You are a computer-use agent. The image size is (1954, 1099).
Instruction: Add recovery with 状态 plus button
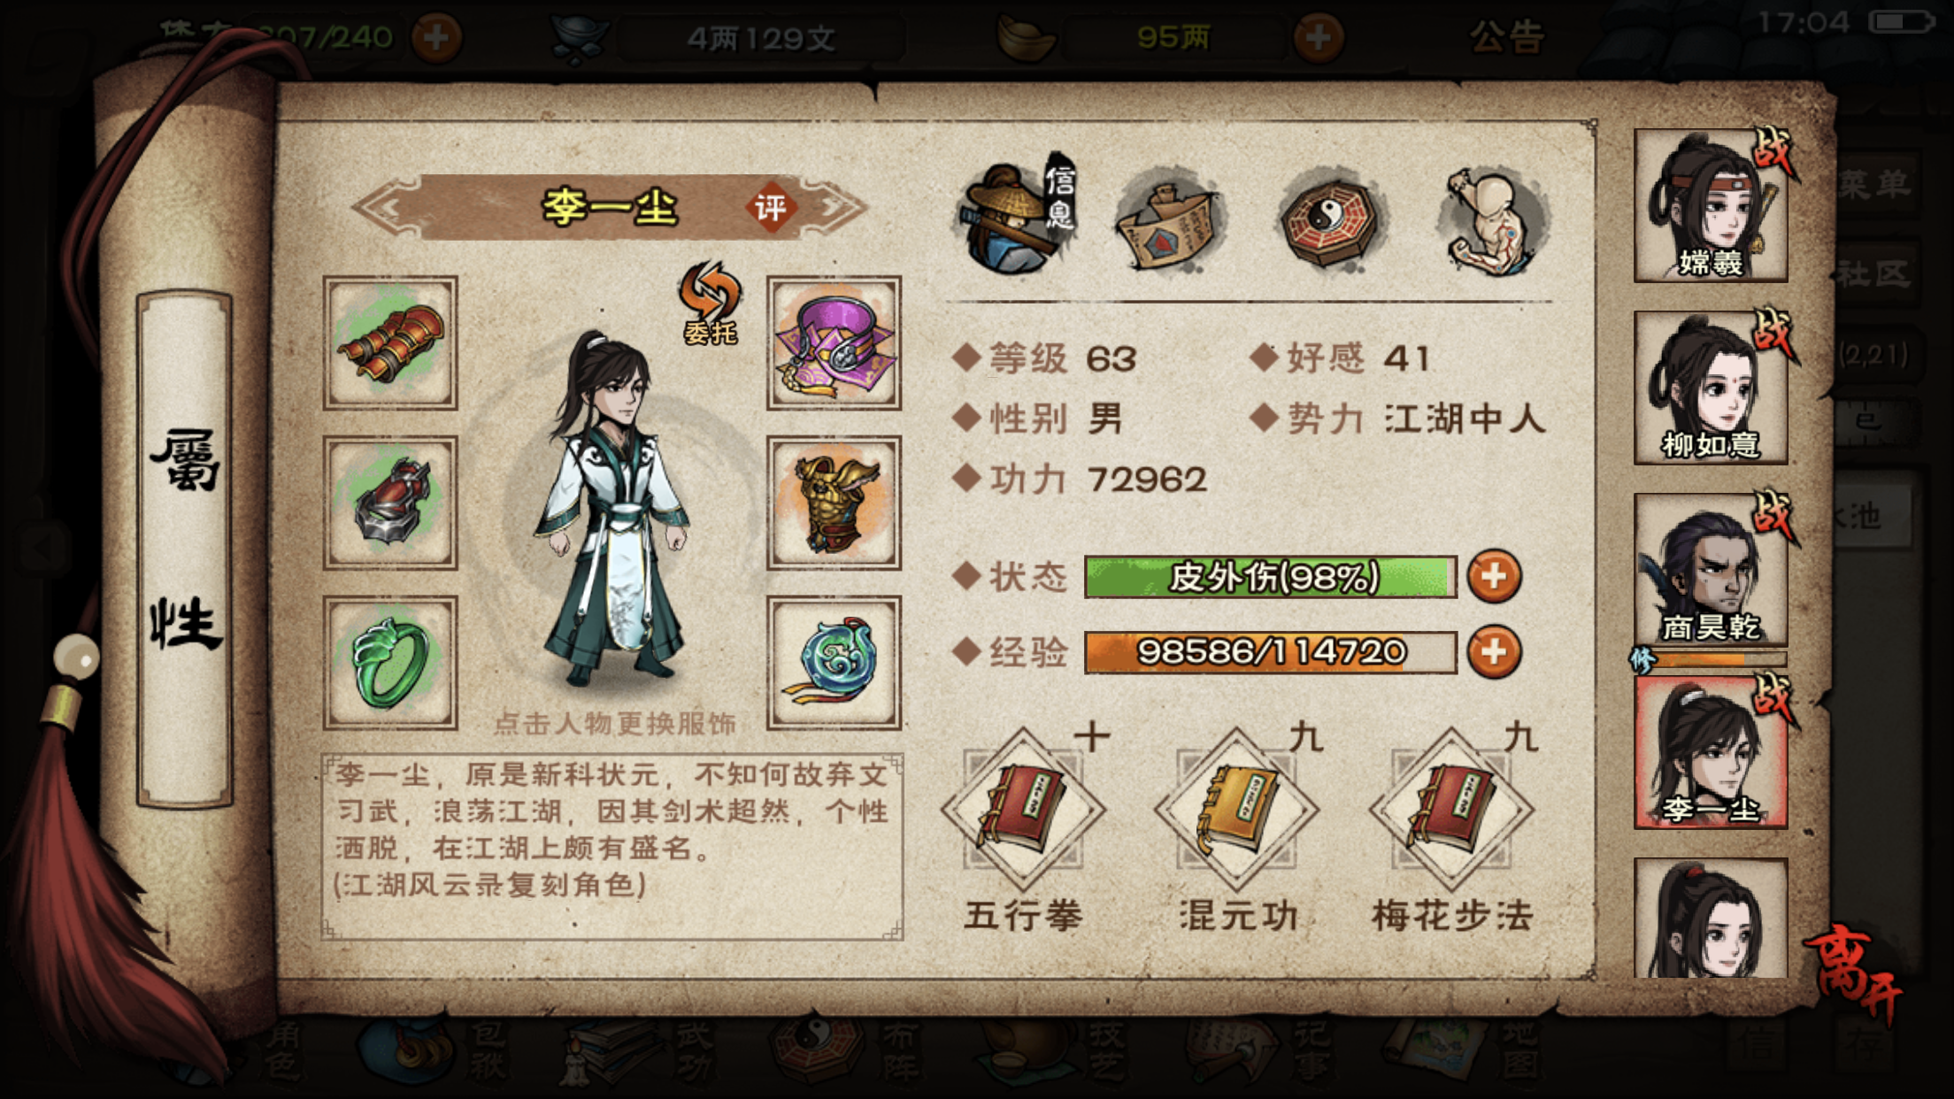(1494, 577)
